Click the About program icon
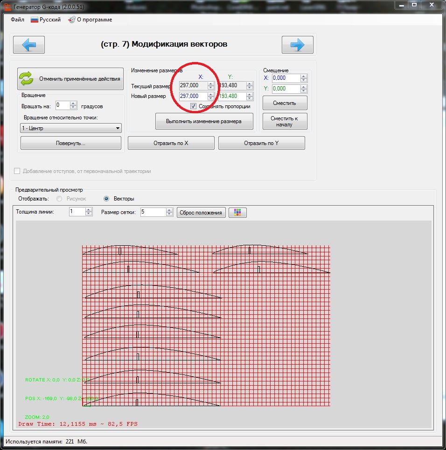Image resolution: width=446 pixels, height=450 pixels. click(71, 20)
